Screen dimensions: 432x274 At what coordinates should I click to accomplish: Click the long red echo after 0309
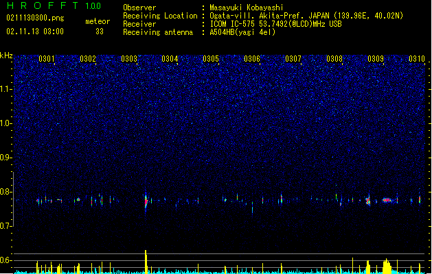point(387,200)
